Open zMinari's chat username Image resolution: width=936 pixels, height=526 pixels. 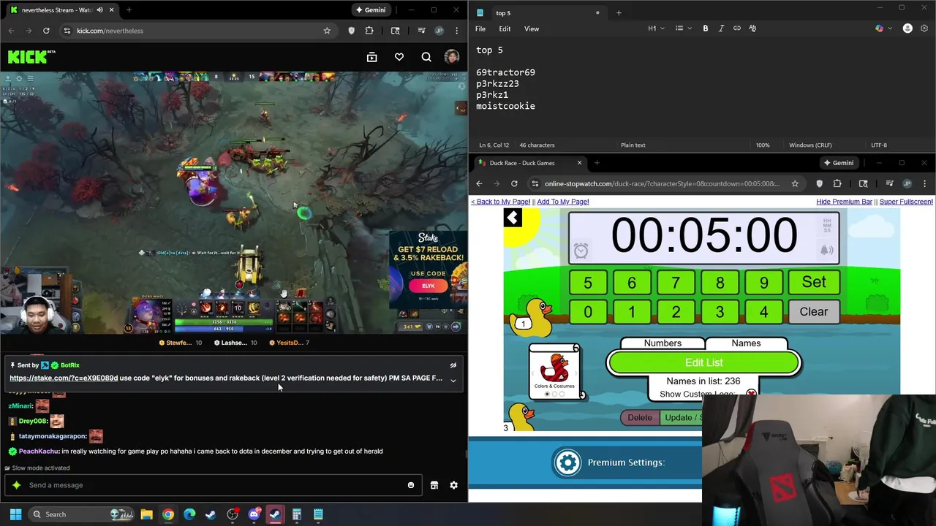20,406
